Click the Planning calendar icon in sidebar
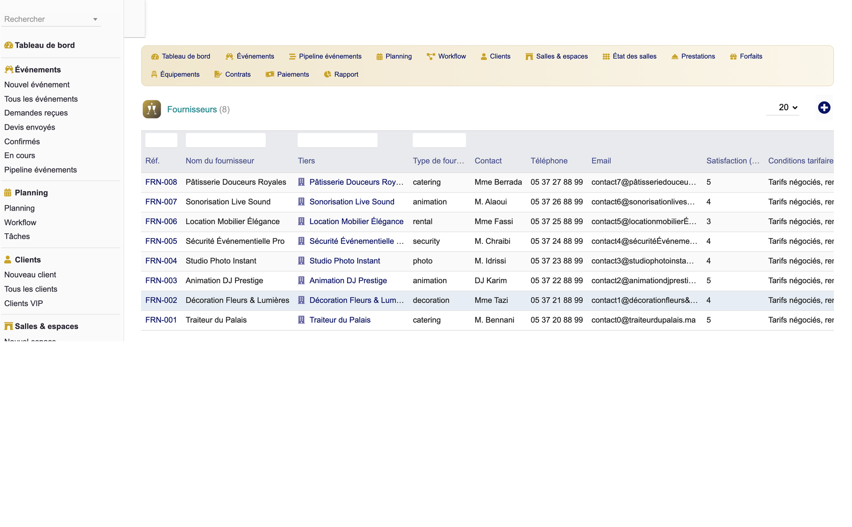The image size is (852, 527). coord(8,193)
